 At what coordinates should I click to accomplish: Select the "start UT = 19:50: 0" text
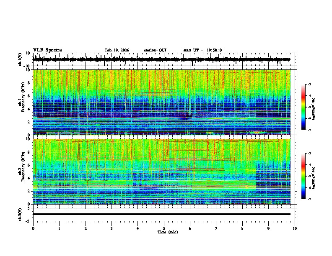[202, 50]
